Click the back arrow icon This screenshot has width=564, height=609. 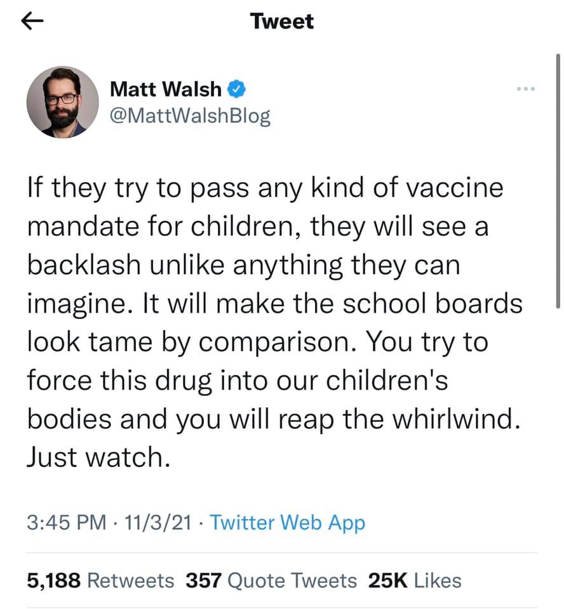click(33, 23)
